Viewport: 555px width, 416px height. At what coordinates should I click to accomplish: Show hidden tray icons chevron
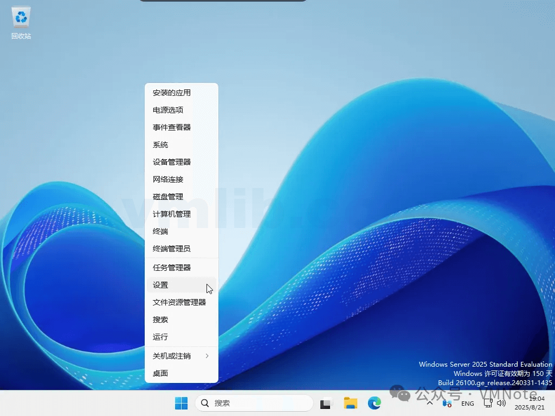pyautogui.click(x=430, y=403)
